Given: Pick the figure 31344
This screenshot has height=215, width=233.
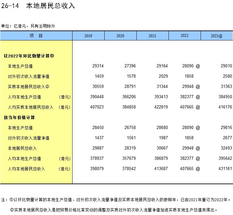Looking at the screenshot, I should [162, 86].
